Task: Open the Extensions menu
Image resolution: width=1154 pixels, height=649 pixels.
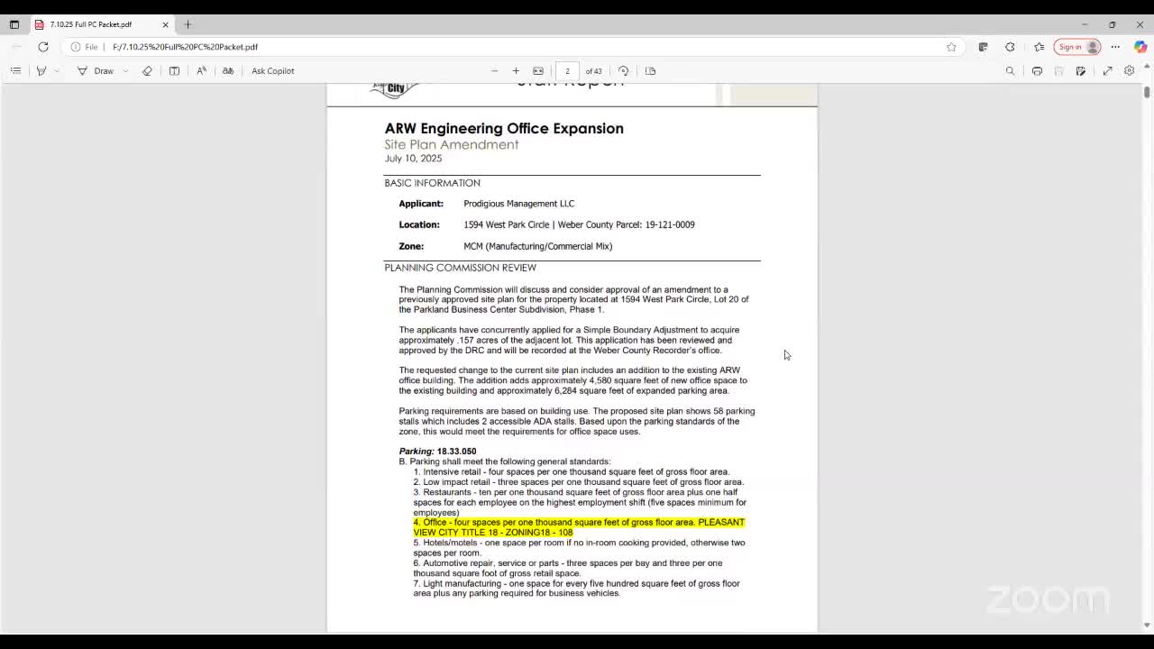Action: click(x=1010, y=47)
